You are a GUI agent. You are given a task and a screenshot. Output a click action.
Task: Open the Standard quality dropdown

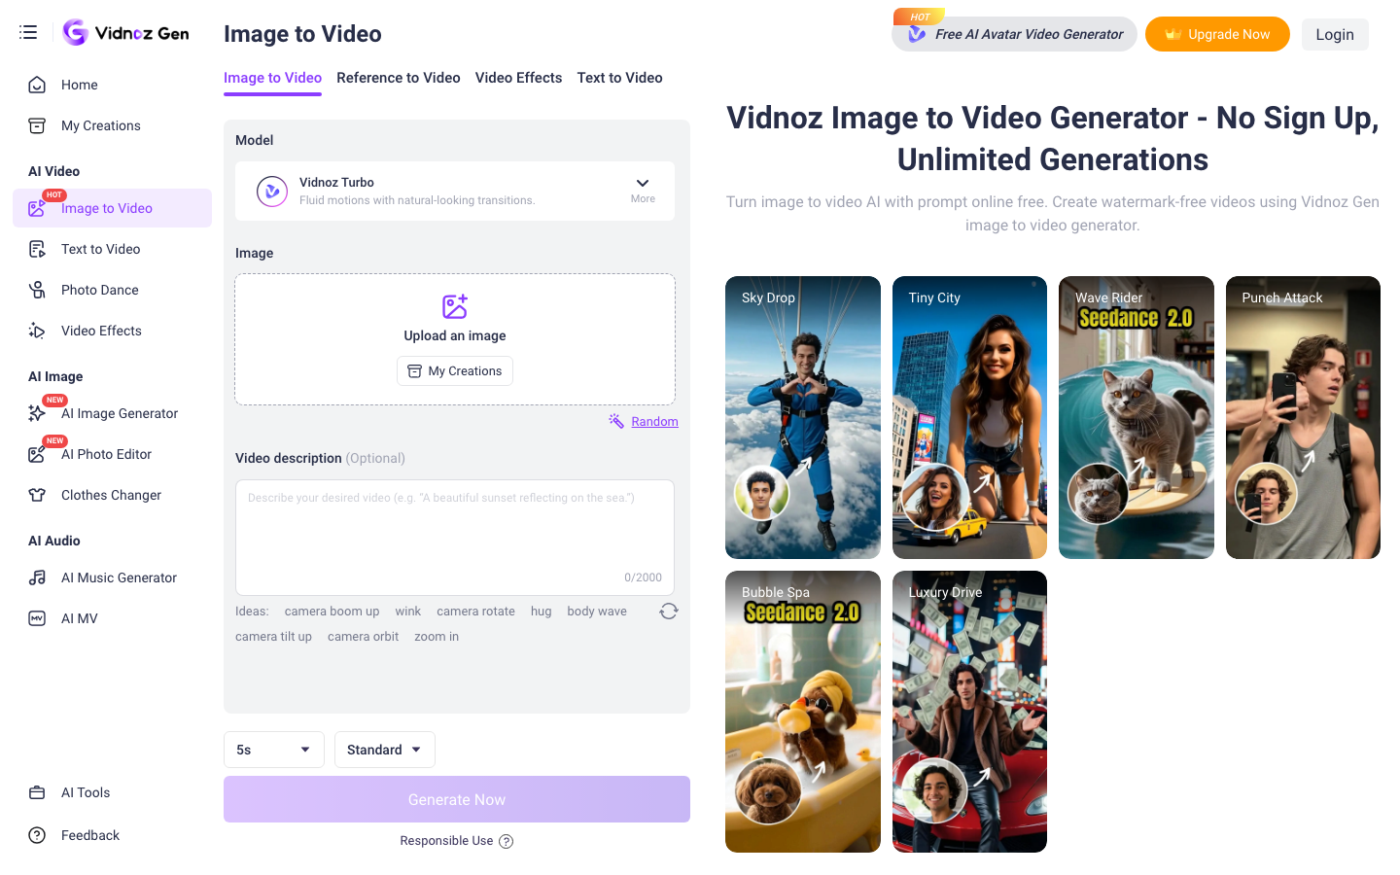pos(385,750)
